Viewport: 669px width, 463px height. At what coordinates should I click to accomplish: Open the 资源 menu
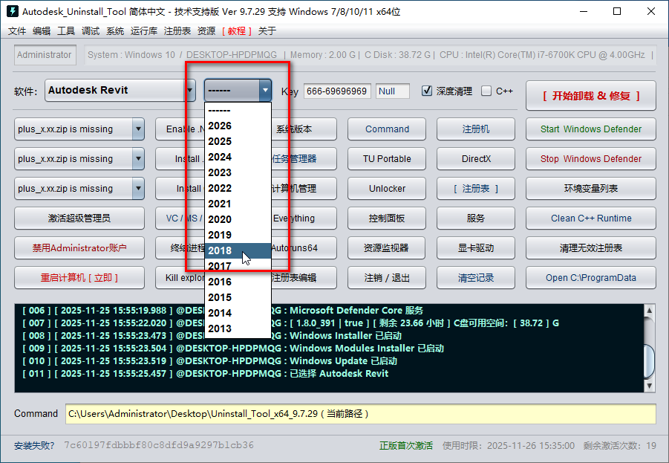206,30
